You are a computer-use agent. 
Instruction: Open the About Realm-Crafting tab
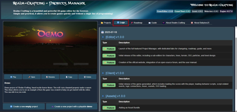173,23
